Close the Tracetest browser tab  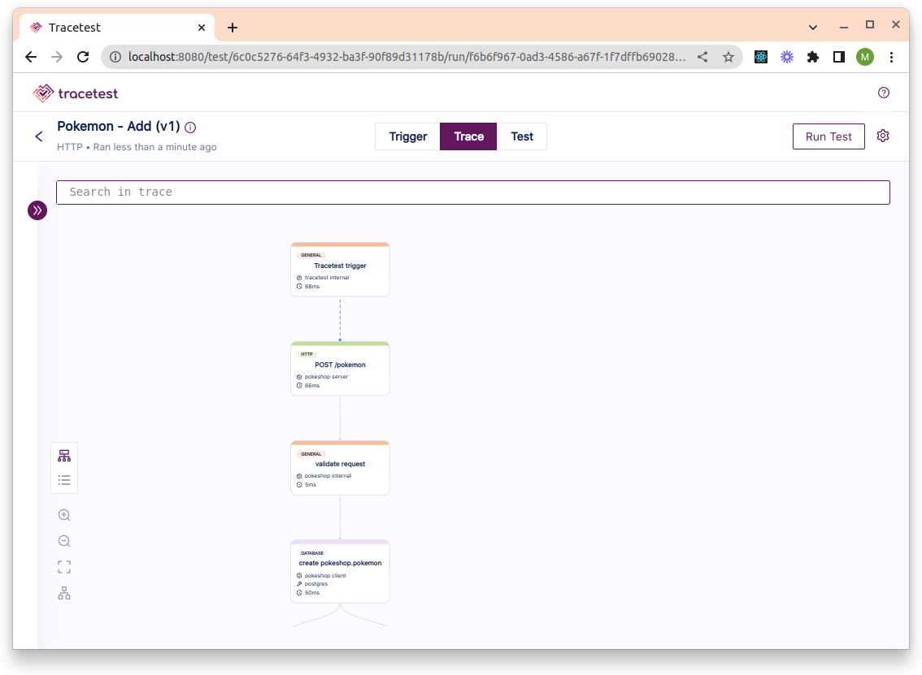coord(202,28)
